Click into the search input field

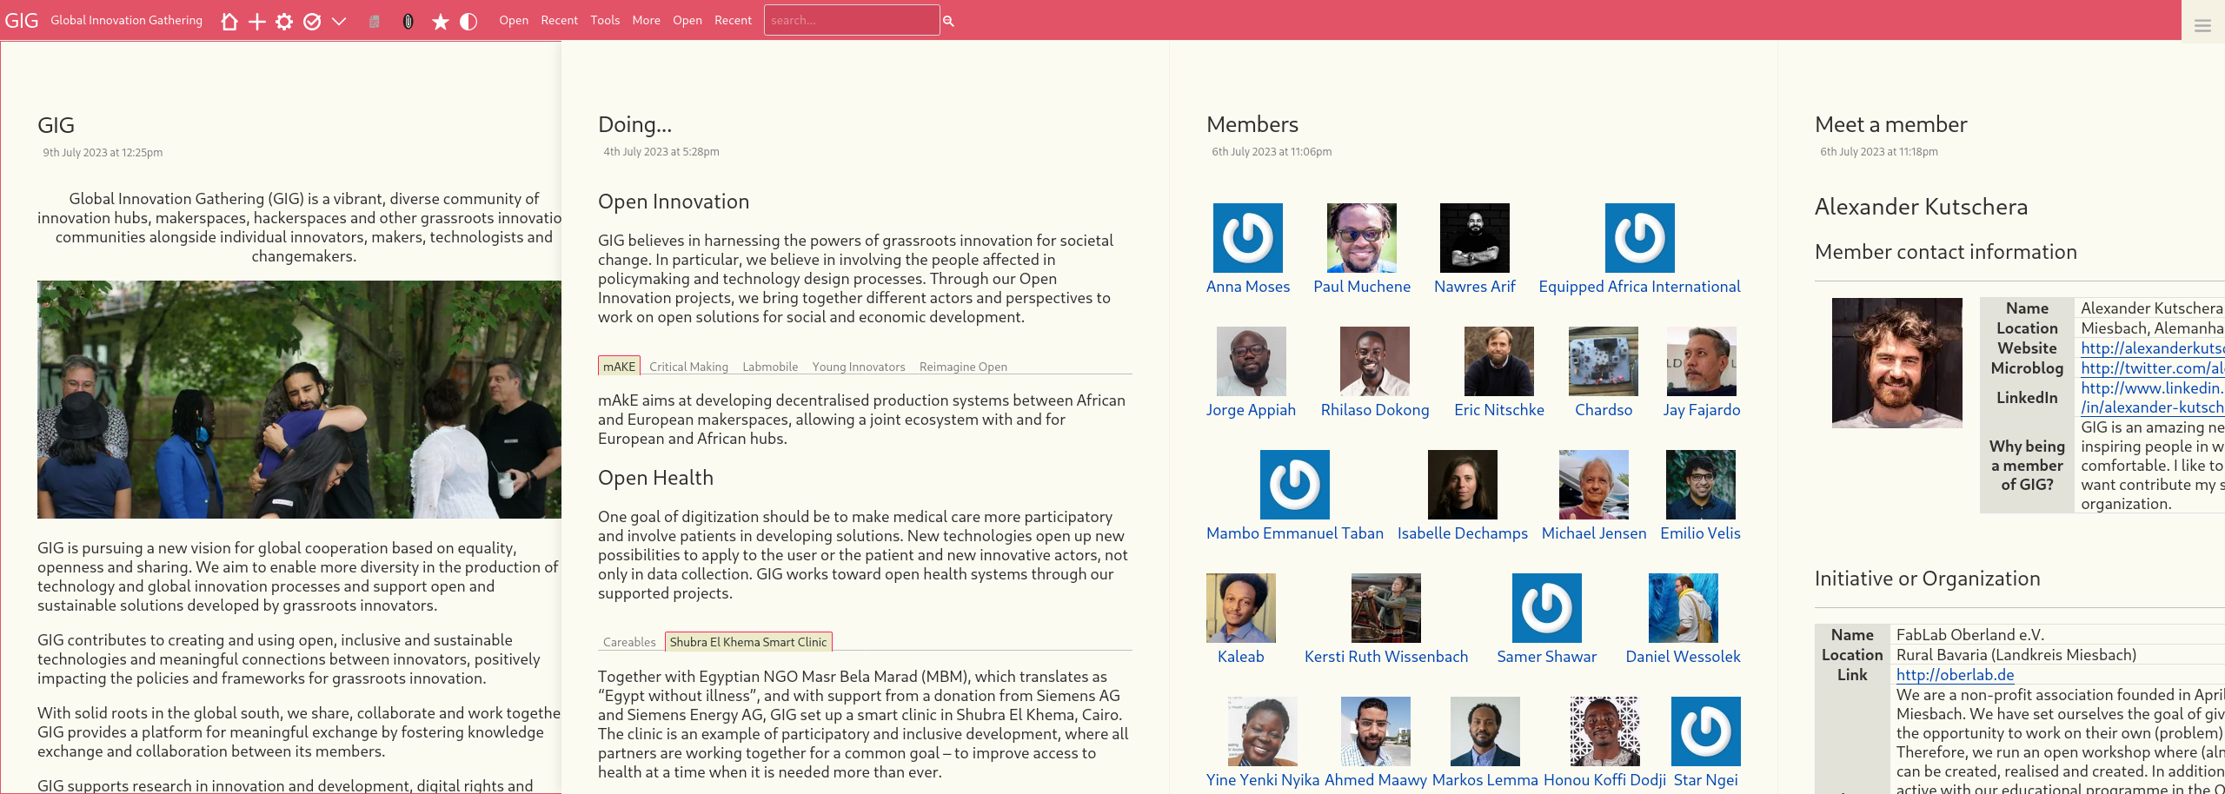click(x=851, y=20)
